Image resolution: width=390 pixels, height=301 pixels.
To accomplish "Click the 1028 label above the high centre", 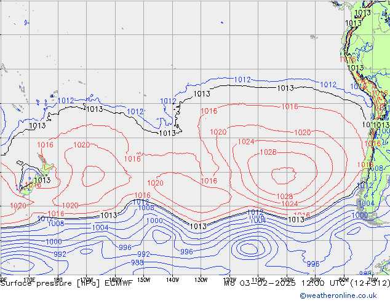I will pyautogui.click(x=268, y=152).
